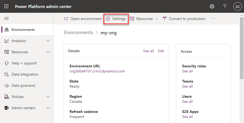This screenshot has height=123, width=244.
Task: See all Teams
Action: [x=187, y=87]
